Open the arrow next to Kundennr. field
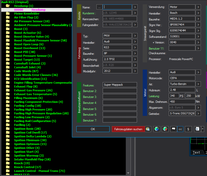Viewport: 207px width, 176px height. pos(135,13)
